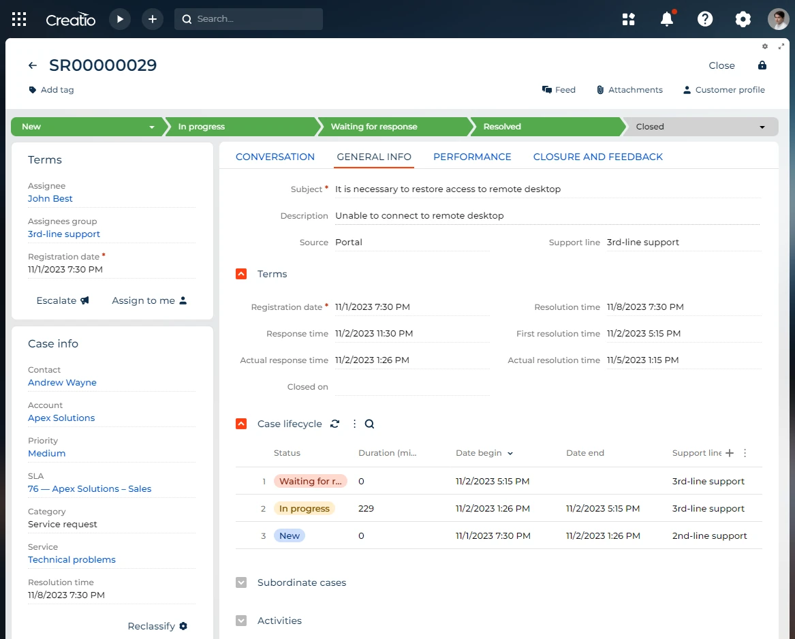Search within the Case lifecycle list
Viewport: 795px width, 639px height.
[x=369, y=424]
